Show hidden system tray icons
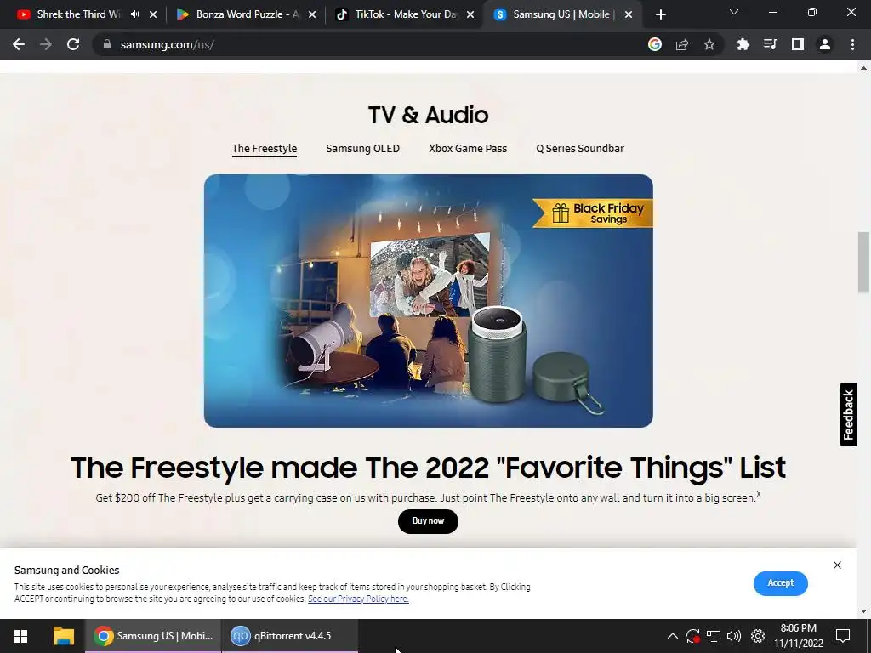The height and width of the screenshot is (653, 871). click(x=672, y=636)
